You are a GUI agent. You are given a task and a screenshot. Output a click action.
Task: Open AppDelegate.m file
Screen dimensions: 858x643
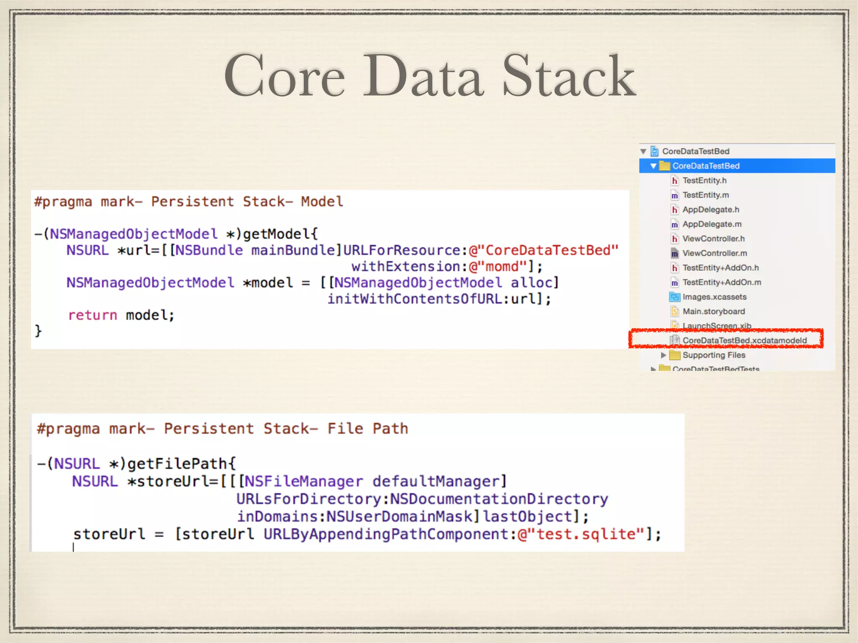click(x=712, y=224)
